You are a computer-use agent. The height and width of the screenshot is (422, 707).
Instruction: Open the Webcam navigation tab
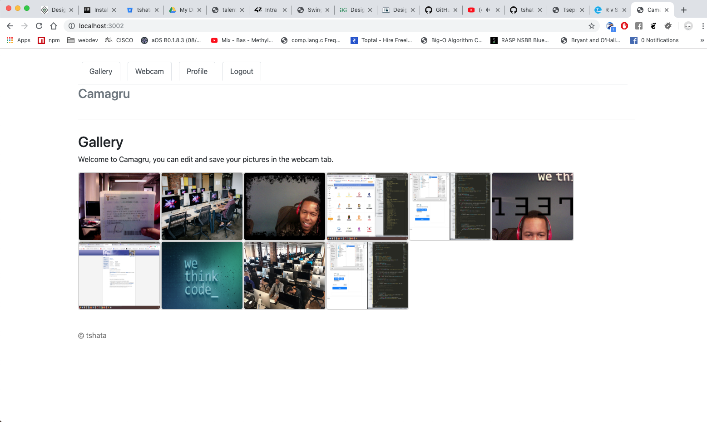point(149,71)
